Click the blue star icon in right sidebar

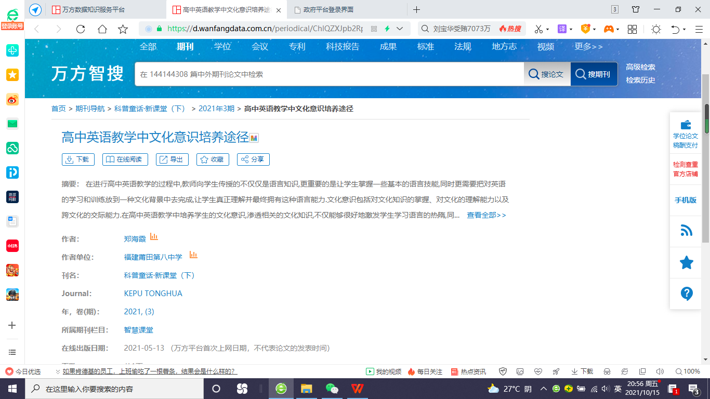pos(686,262)
